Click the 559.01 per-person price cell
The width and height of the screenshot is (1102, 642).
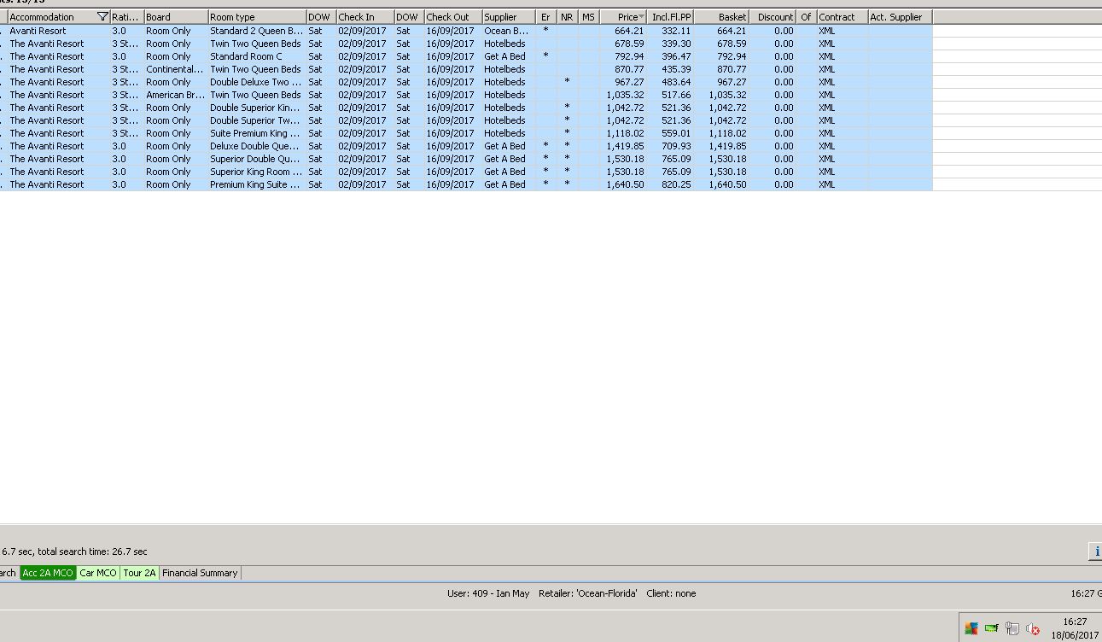[671, 133]
